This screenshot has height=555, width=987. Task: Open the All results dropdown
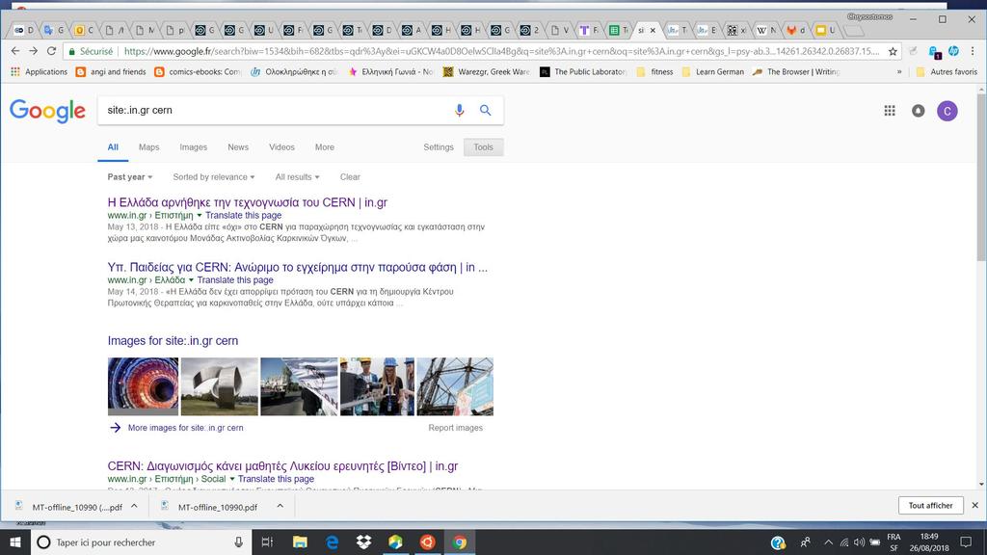(x=297, y=177)
